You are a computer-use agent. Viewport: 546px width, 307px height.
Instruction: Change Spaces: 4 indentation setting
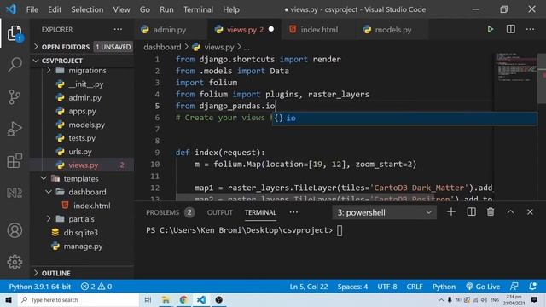(352, 287)
